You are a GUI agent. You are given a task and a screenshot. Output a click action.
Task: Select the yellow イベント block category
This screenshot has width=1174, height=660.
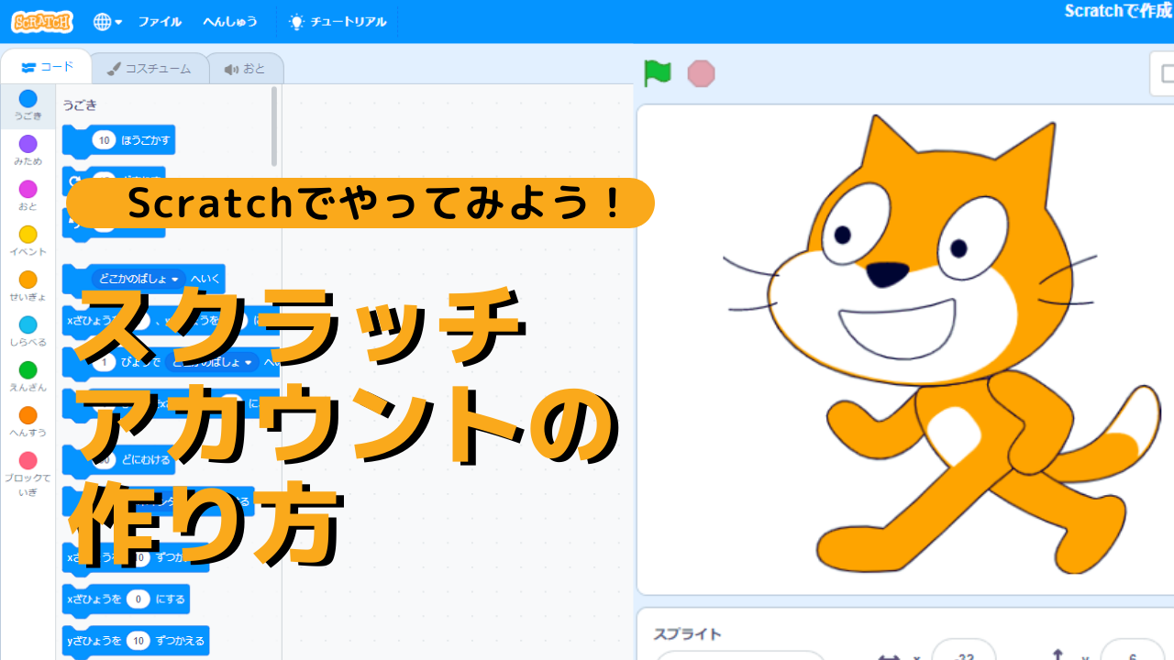(28, 240)
